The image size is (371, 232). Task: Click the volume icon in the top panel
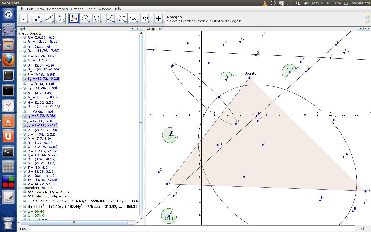coord(306,3)
